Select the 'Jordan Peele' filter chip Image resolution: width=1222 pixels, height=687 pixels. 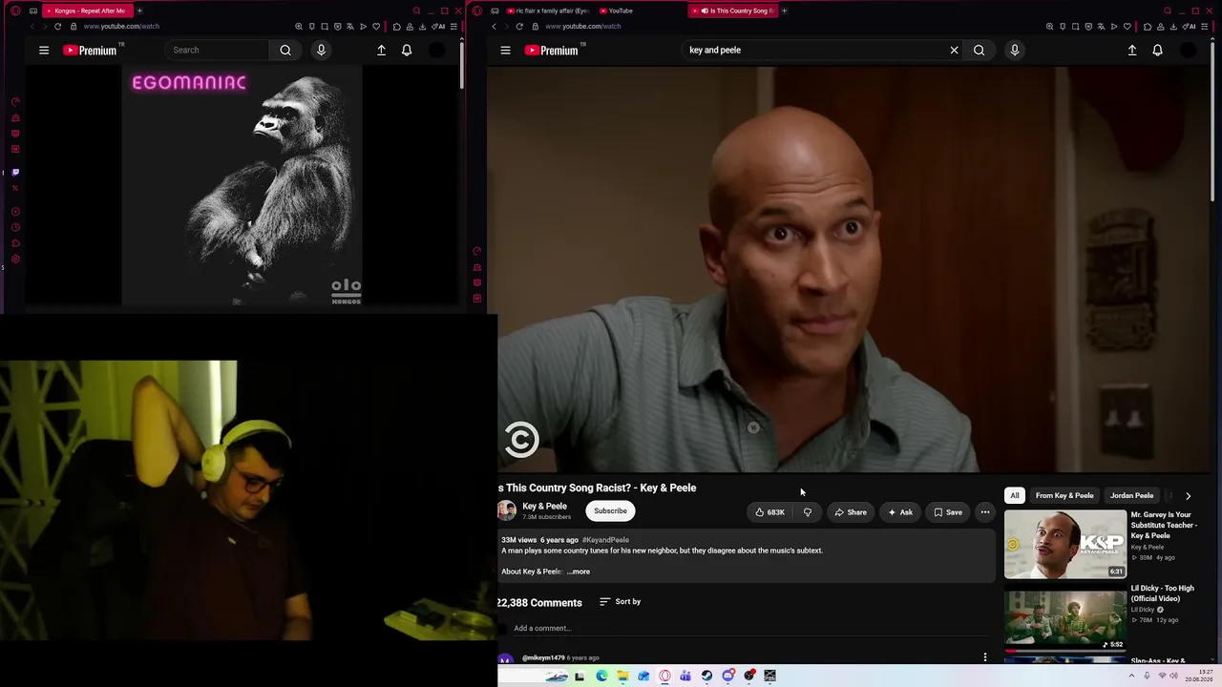coord(1131,496)
